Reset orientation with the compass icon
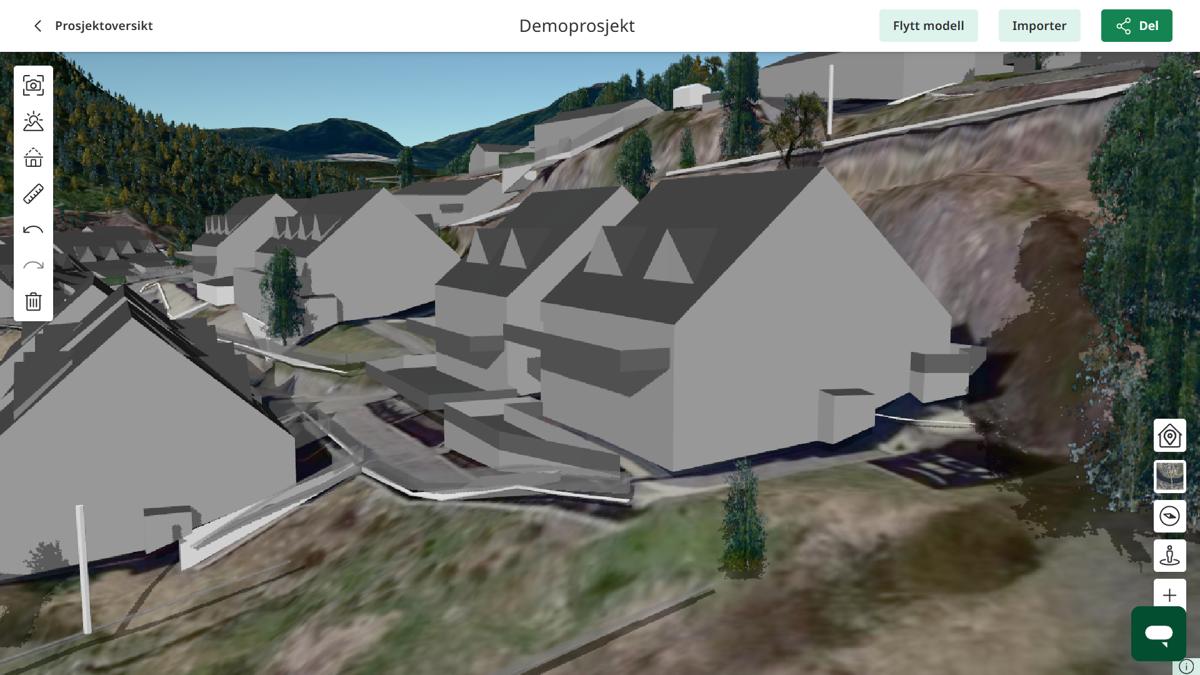 pyautogui.click(x=1169, y=516)
